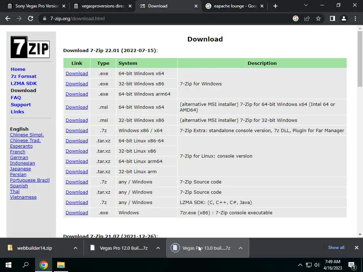This screenshot has width=363, height=272.
Task: Download LZMA SDK .7z
Action: click(x=77, y=202)
